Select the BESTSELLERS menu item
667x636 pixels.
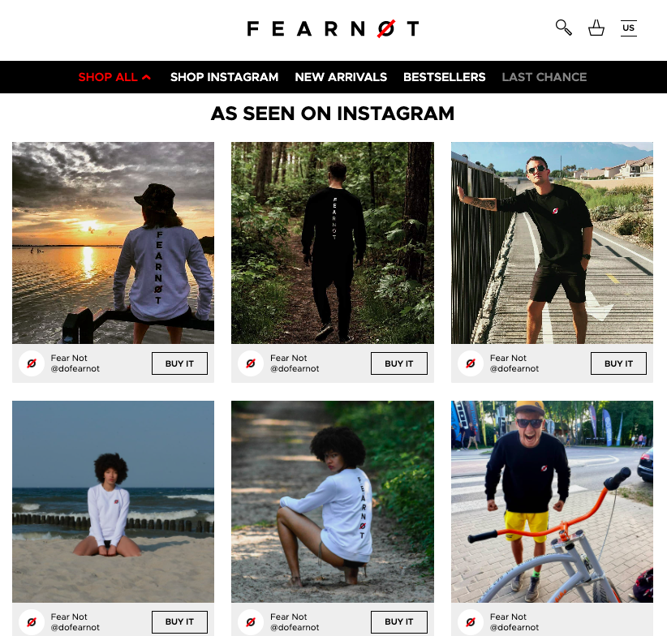tap(444, 77)
